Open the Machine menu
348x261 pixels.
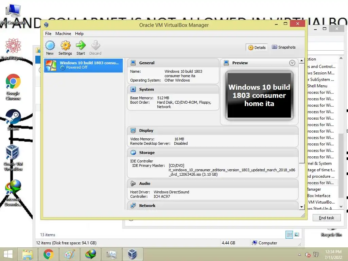click(63, 34)
